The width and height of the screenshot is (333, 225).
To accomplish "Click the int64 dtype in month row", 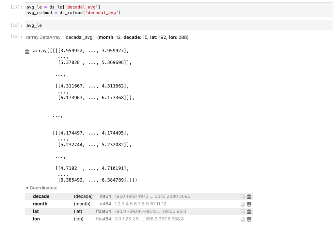I will [105, 204].
